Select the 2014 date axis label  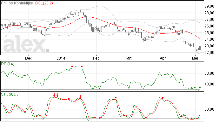[x=61, y=58]
